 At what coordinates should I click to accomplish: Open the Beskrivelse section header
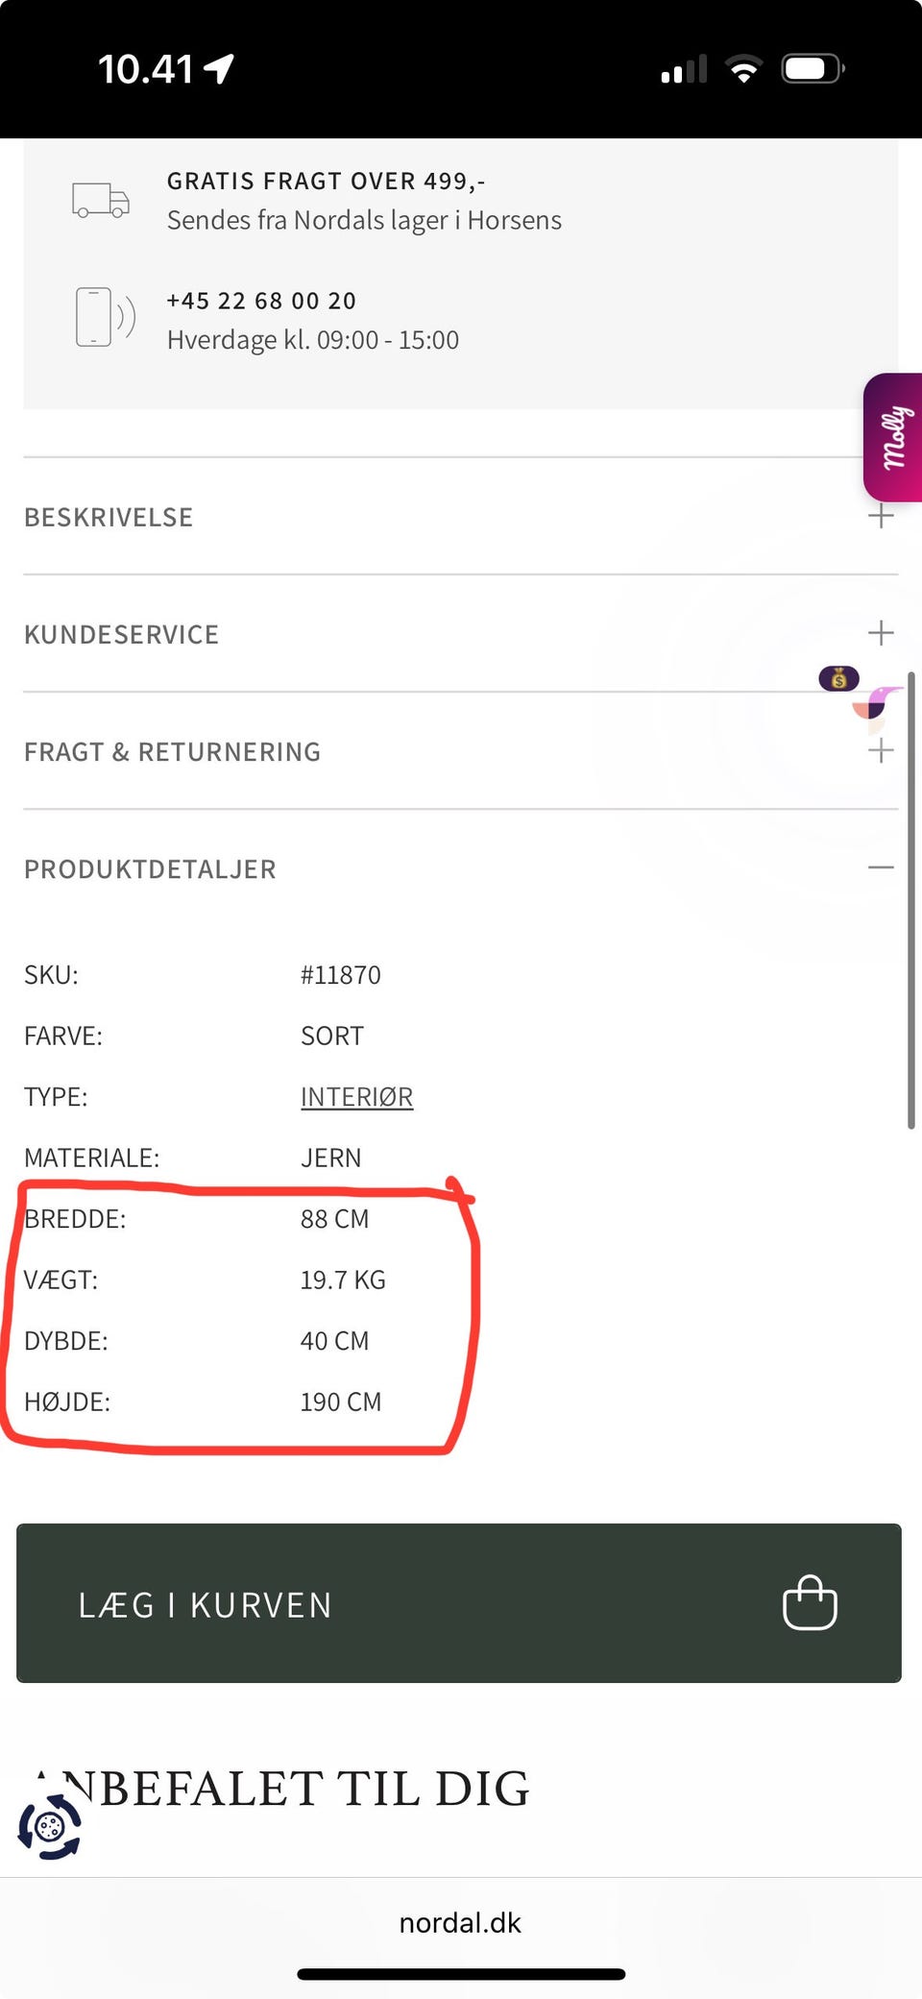pos(109,518)
